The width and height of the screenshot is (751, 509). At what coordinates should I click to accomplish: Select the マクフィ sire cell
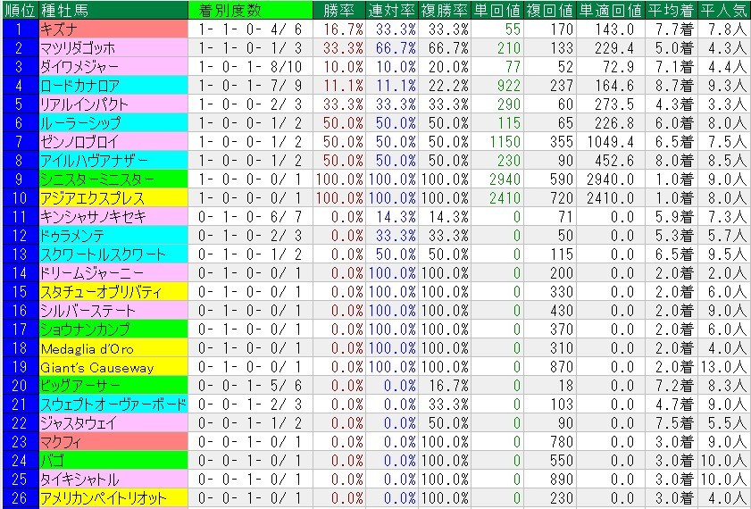(113, 442)
